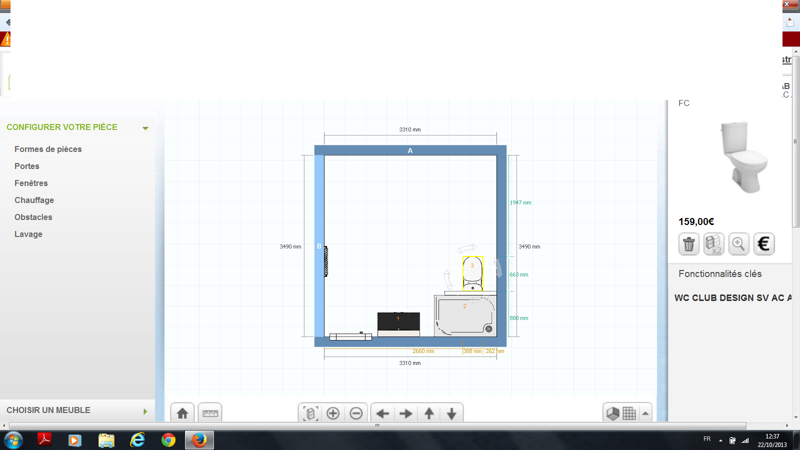Delete the selected WC with trash icon
Screen dimensions: 800x450
[x=689, y=244]
